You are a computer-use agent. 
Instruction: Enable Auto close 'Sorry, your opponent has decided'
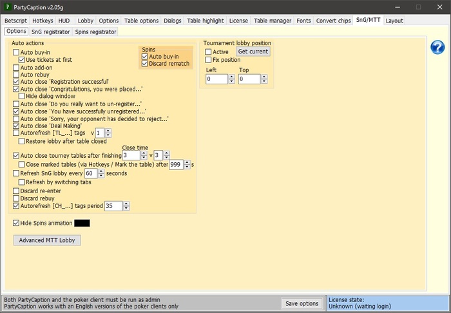[x=16, y=119]
